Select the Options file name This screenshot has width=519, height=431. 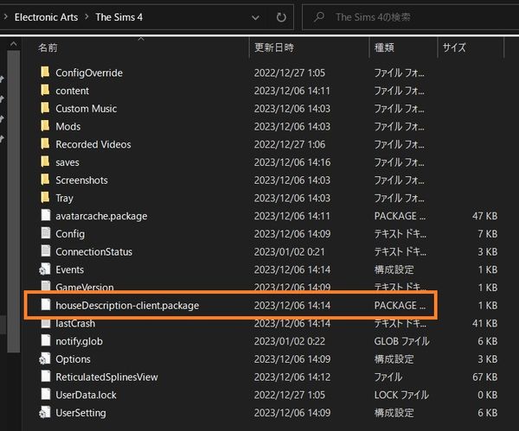pos(73,359)
